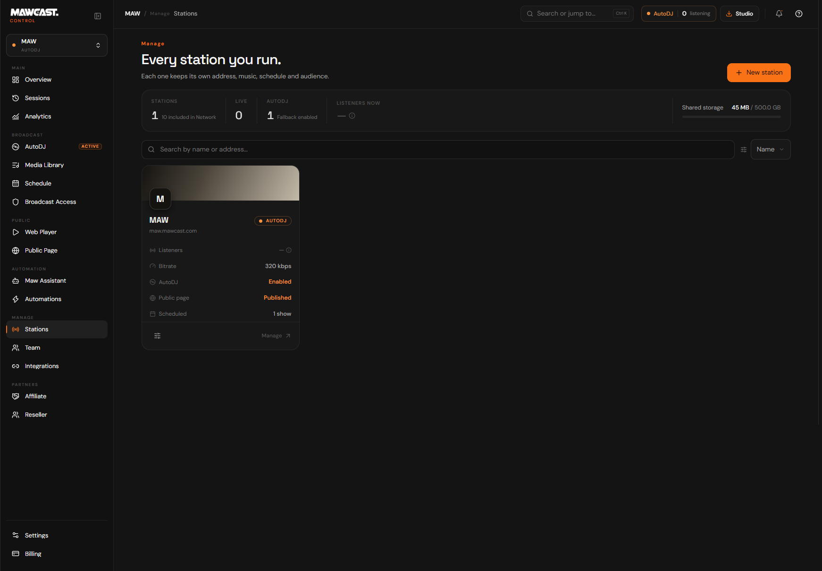822x571 pixels.
Task: Open the Name sort dropdown
Action: pos(771,150)
